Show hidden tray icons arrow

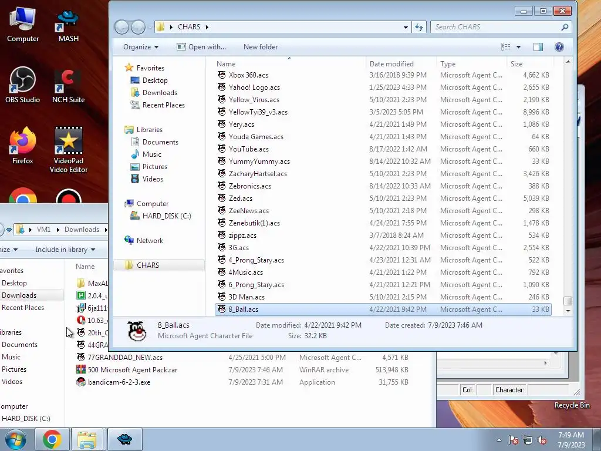tap(499, 440)
